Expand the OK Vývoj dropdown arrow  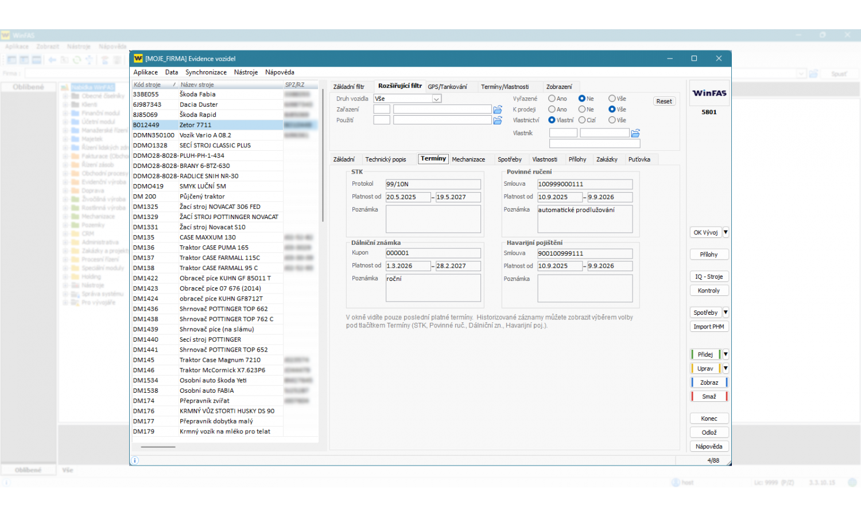[726, 232]
